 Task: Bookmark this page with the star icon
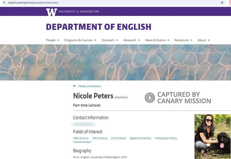[x=222, y=3]
